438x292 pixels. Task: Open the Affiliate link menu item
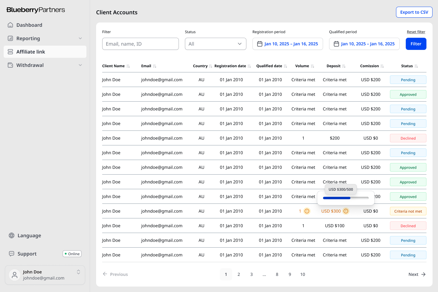pos(45,52)
